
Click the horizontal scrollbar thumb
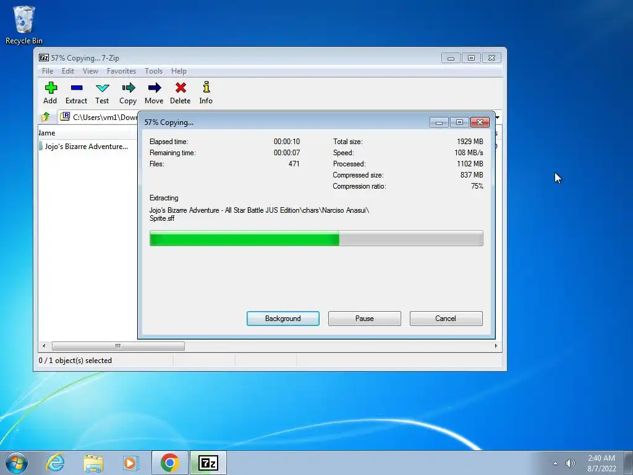pyautogui.click(x=118, y=346)
